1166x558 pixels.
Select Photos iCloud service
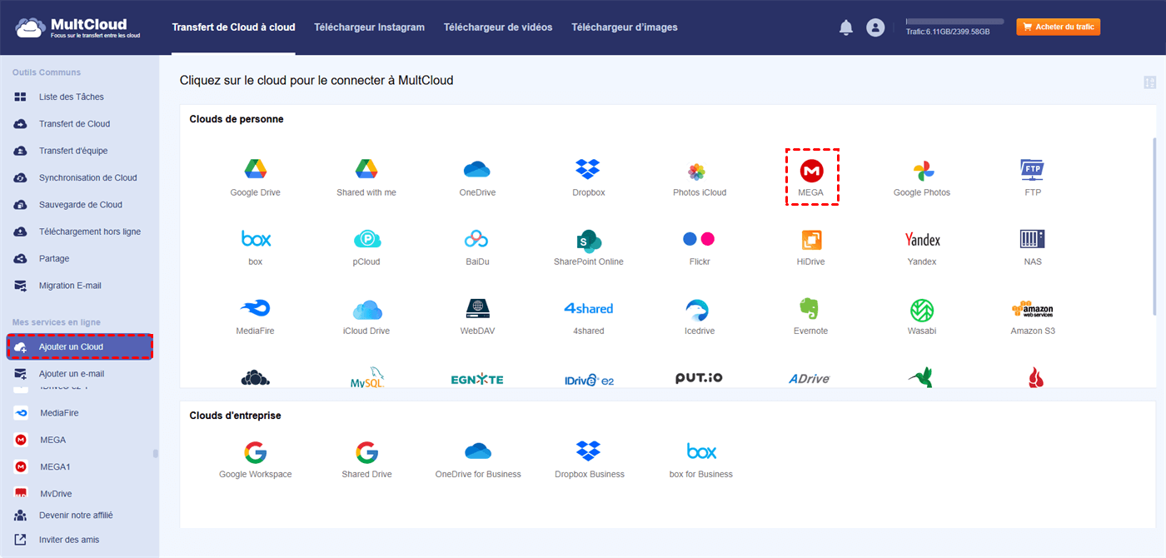point(700,177)
